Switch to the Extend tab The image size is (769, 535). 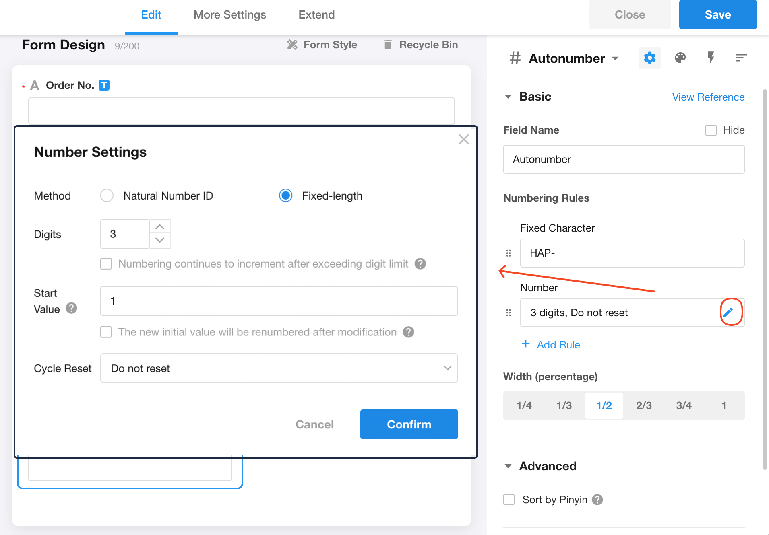316,15
